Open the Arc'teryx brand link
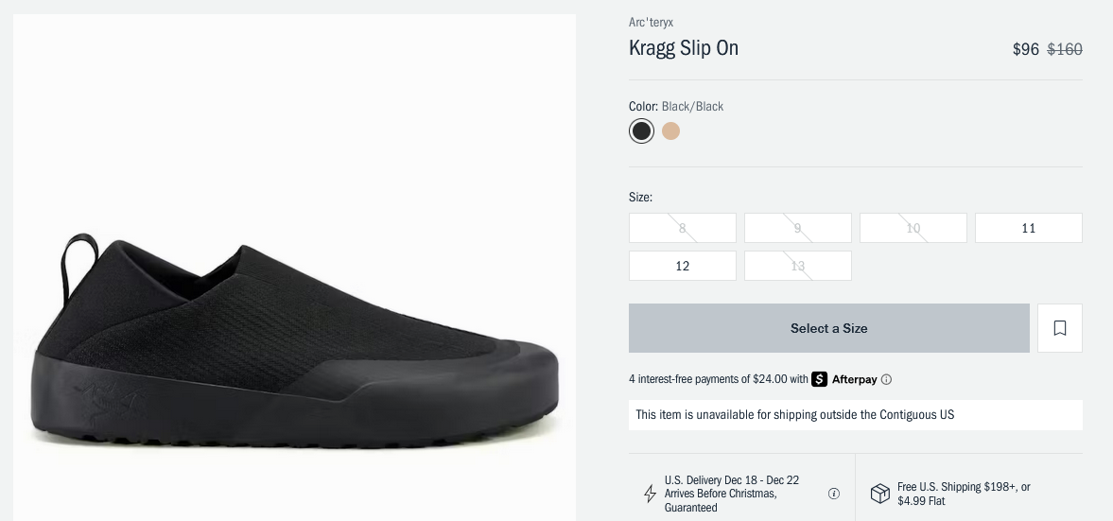Image resolution: width=1113 pixels, height=521 pixels. tap(651, 22)
